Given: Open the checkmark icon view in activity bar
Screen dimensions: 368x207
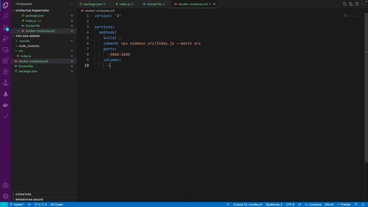Looking at the screenshot, I should (5, 116).
